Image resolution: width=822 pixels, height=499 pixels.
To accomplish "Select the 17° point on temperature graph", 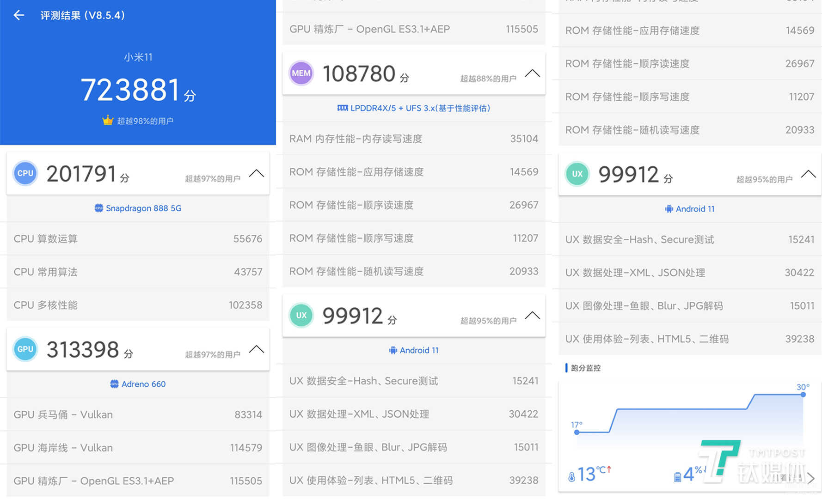I will pos(577,432).
